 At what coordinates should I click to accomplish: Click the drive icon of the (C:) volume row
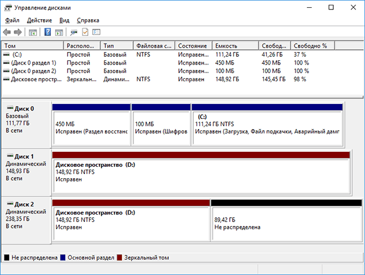click(x=7, y=54)
